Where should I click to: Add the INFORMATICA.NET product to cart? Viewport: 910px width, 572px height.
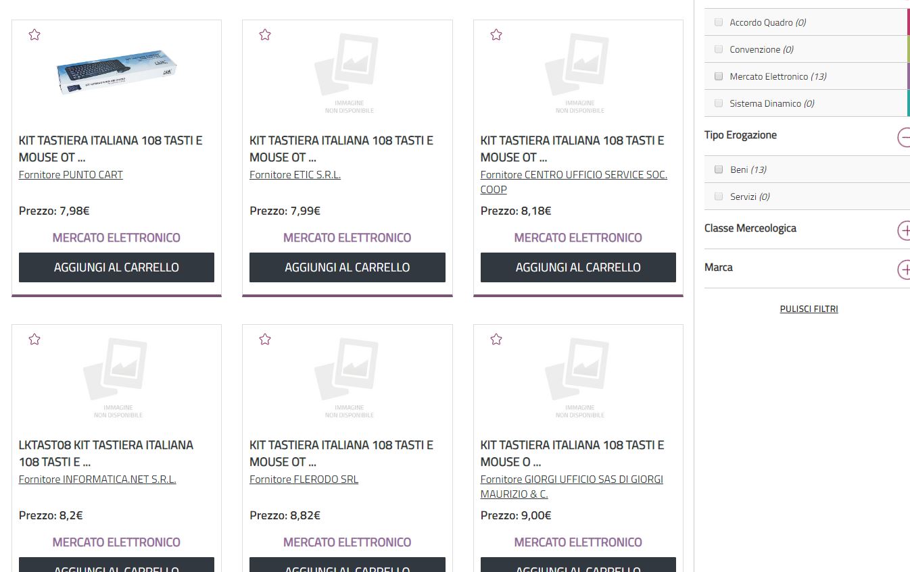116,565
